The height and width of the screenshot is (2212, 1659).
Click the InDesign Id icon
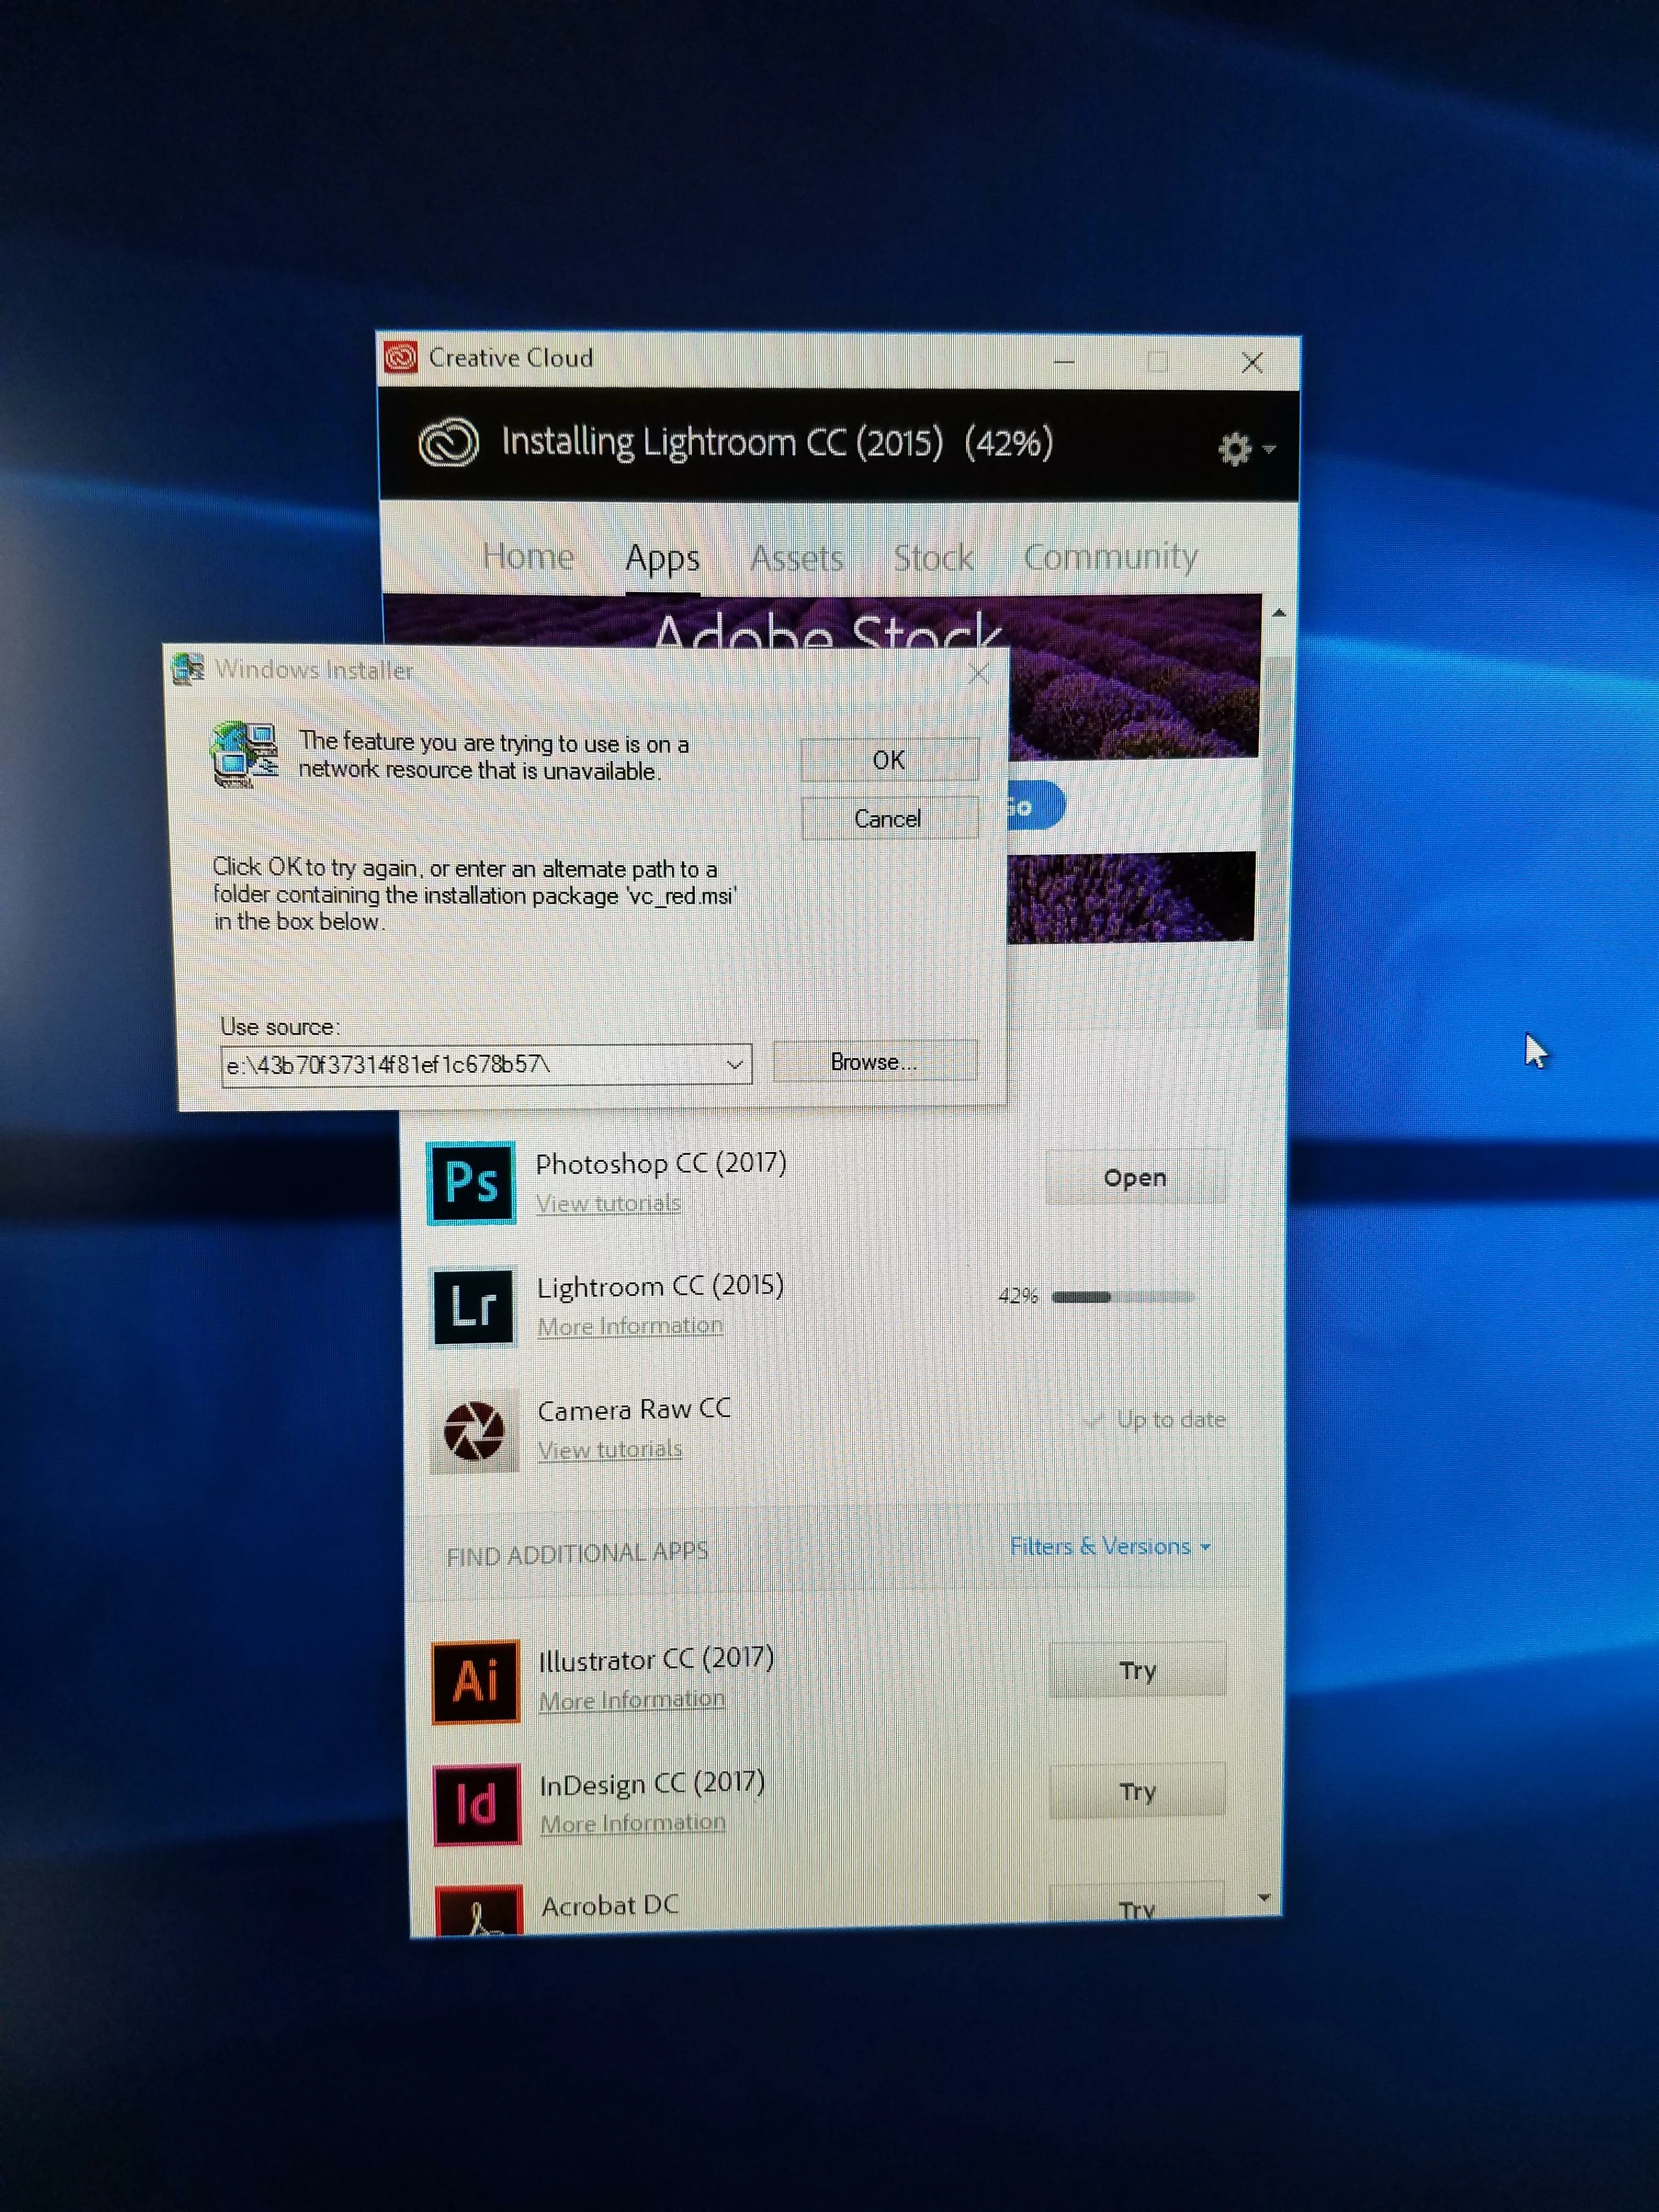(477, 1803)
